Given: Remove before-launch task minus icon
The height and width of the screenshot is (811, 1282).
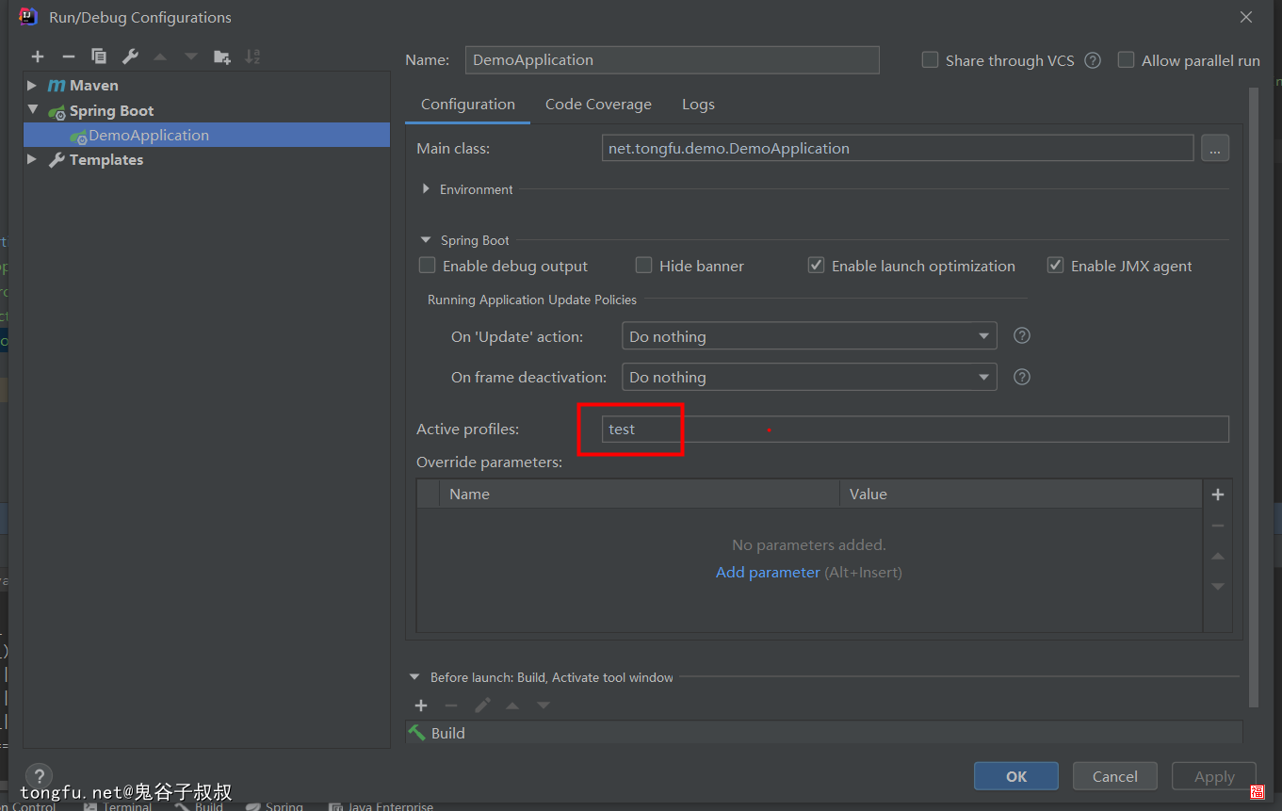Looking at the screenshot, I should 451,706.
